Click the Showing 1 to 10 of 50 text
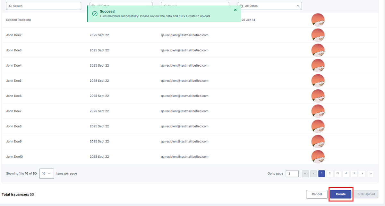The image size is (385, 206). point(21,174)
